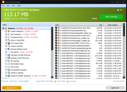Click file list scroll down arrow
The image size is (127, 92).
124,78
